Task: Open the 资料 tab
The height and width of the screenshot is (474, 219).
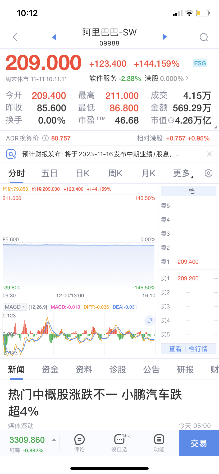Action: pyautogui.click(x=84, y=370)
